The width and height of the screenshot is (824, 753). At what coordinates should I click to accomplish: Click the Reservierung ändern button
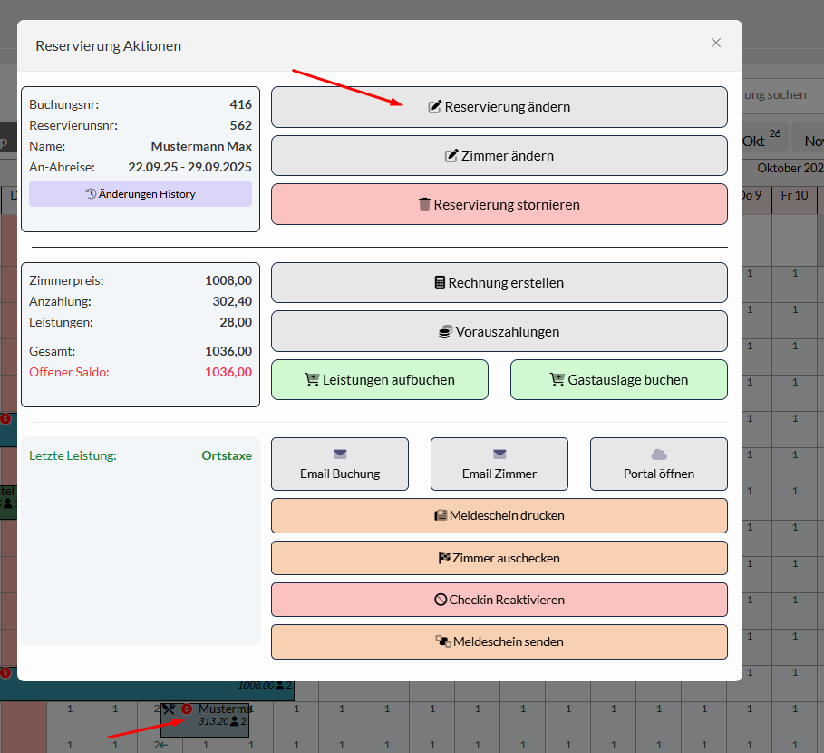(x=499, y=107)
